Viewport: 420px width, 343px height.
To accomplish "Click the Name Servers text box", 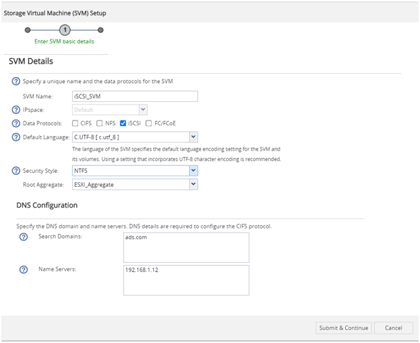I will (x=186, y=281).
